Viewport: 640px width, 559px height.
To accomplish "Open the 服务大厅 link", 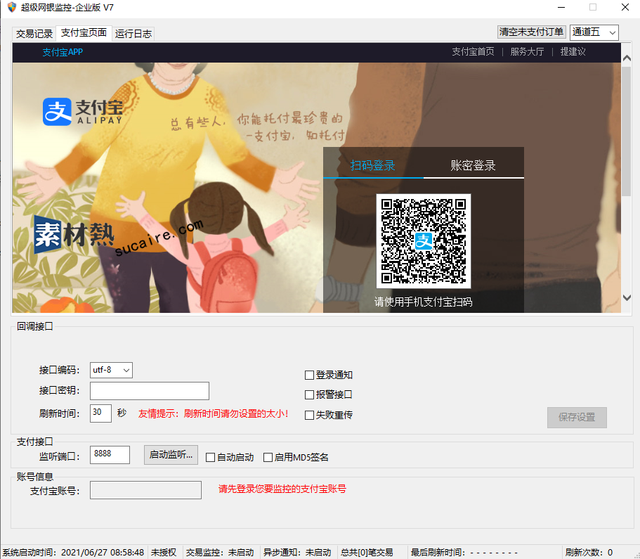I will 527,51.
